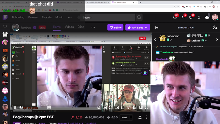This screenshot has height=124, width=220.
Task: Open the notifications bell showing 5
Action: point(183,17)
